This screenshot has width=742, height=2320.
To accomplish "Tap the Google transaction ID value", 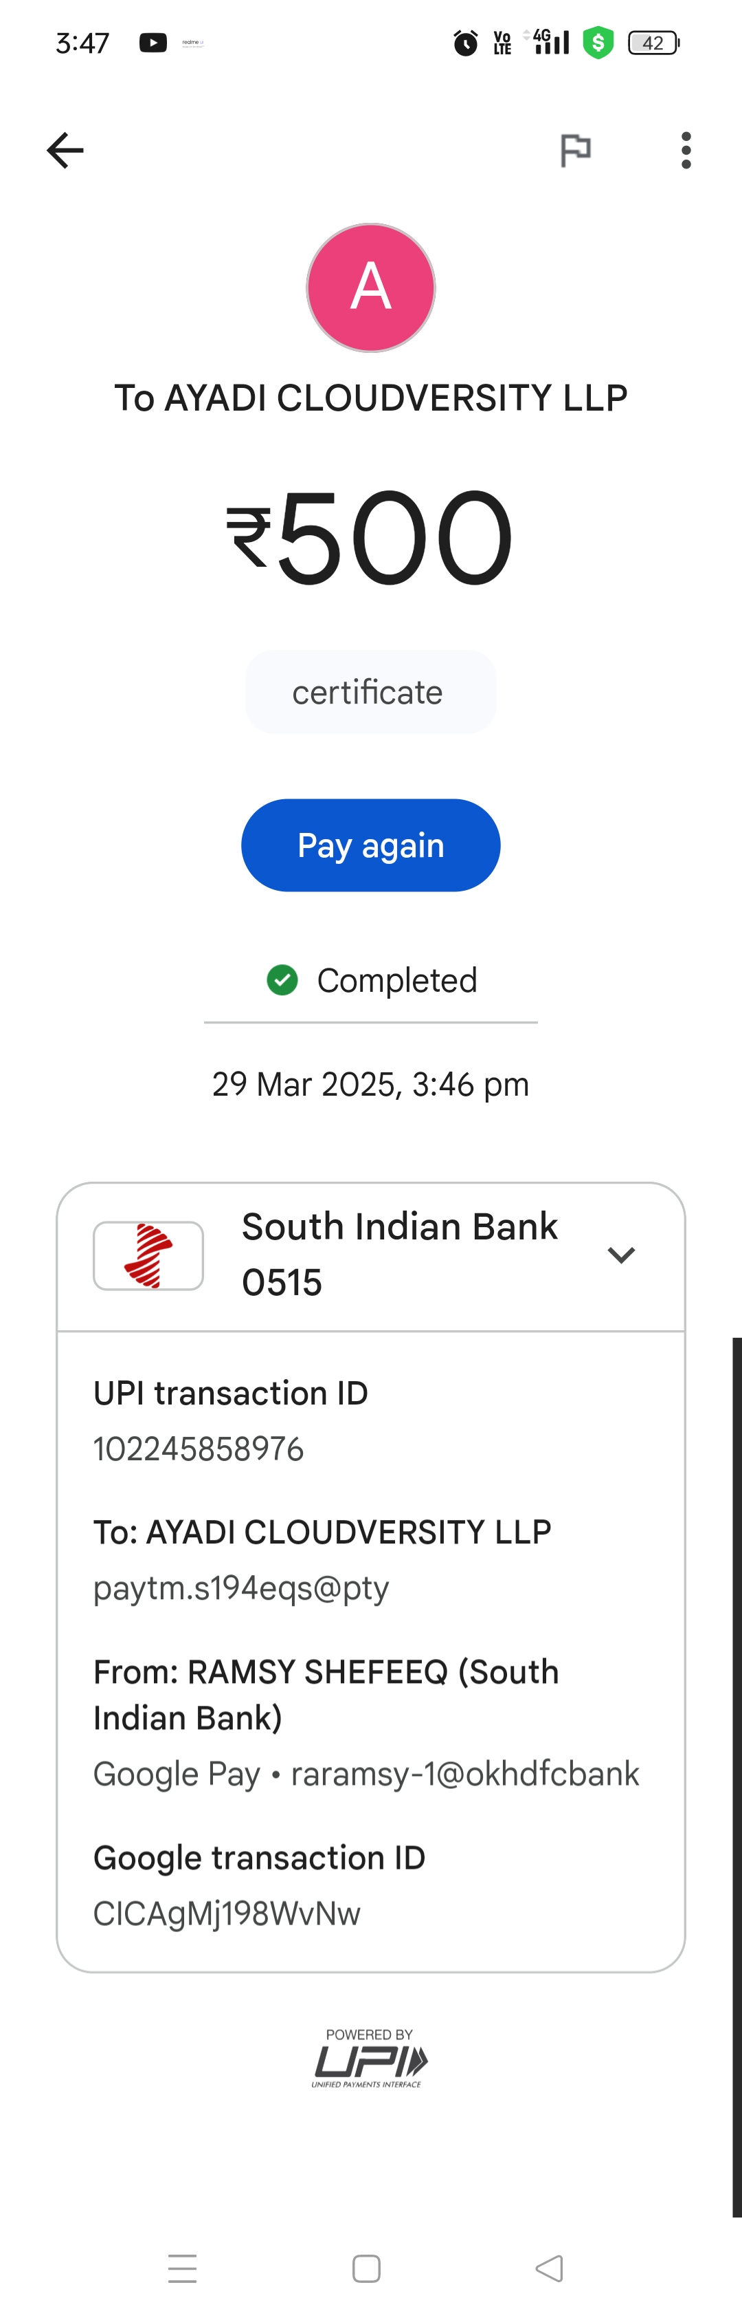I will (227, 1913).
